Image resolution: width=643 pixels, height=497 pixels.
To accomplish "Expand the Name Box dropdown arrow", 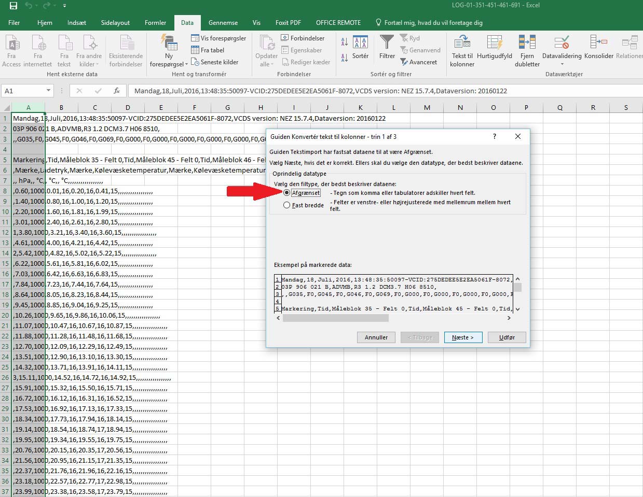I will pos(48,91).
